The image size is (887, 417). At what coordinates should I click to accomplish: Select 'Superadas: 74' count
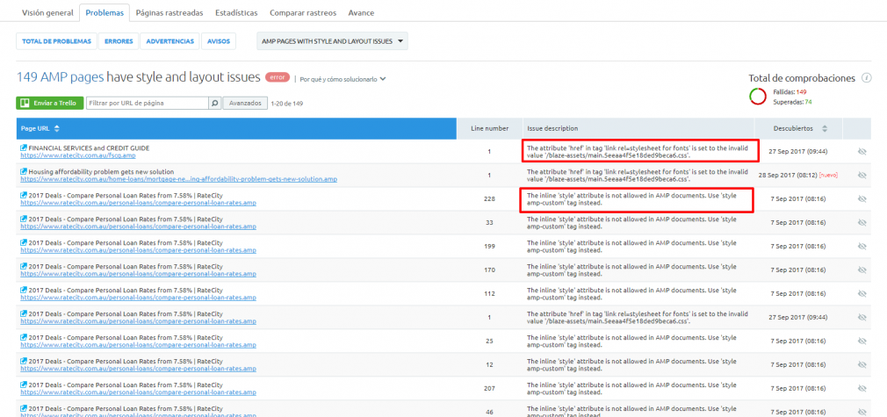pyautogui.click(x=792, y=102)
